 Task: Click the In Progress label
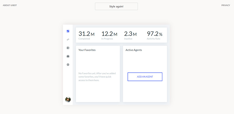[107, 39]
